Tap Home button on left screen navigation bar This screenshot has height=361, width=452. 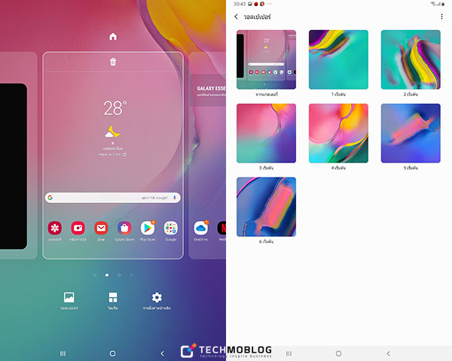113,353
